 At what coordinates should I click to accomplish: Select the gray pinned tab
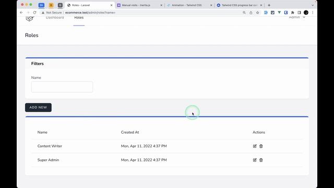(60, 5)
